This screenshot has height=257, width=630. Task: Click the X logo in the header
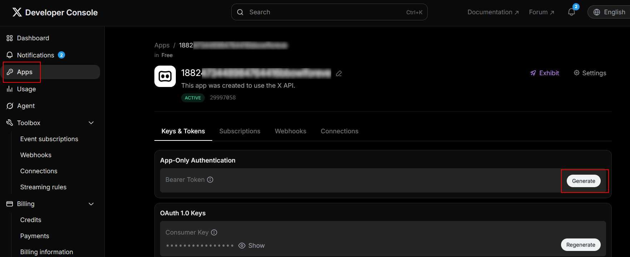17,12
